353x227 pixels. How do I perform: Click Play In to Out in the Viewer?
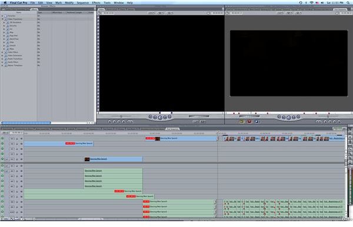click(165, 118)
